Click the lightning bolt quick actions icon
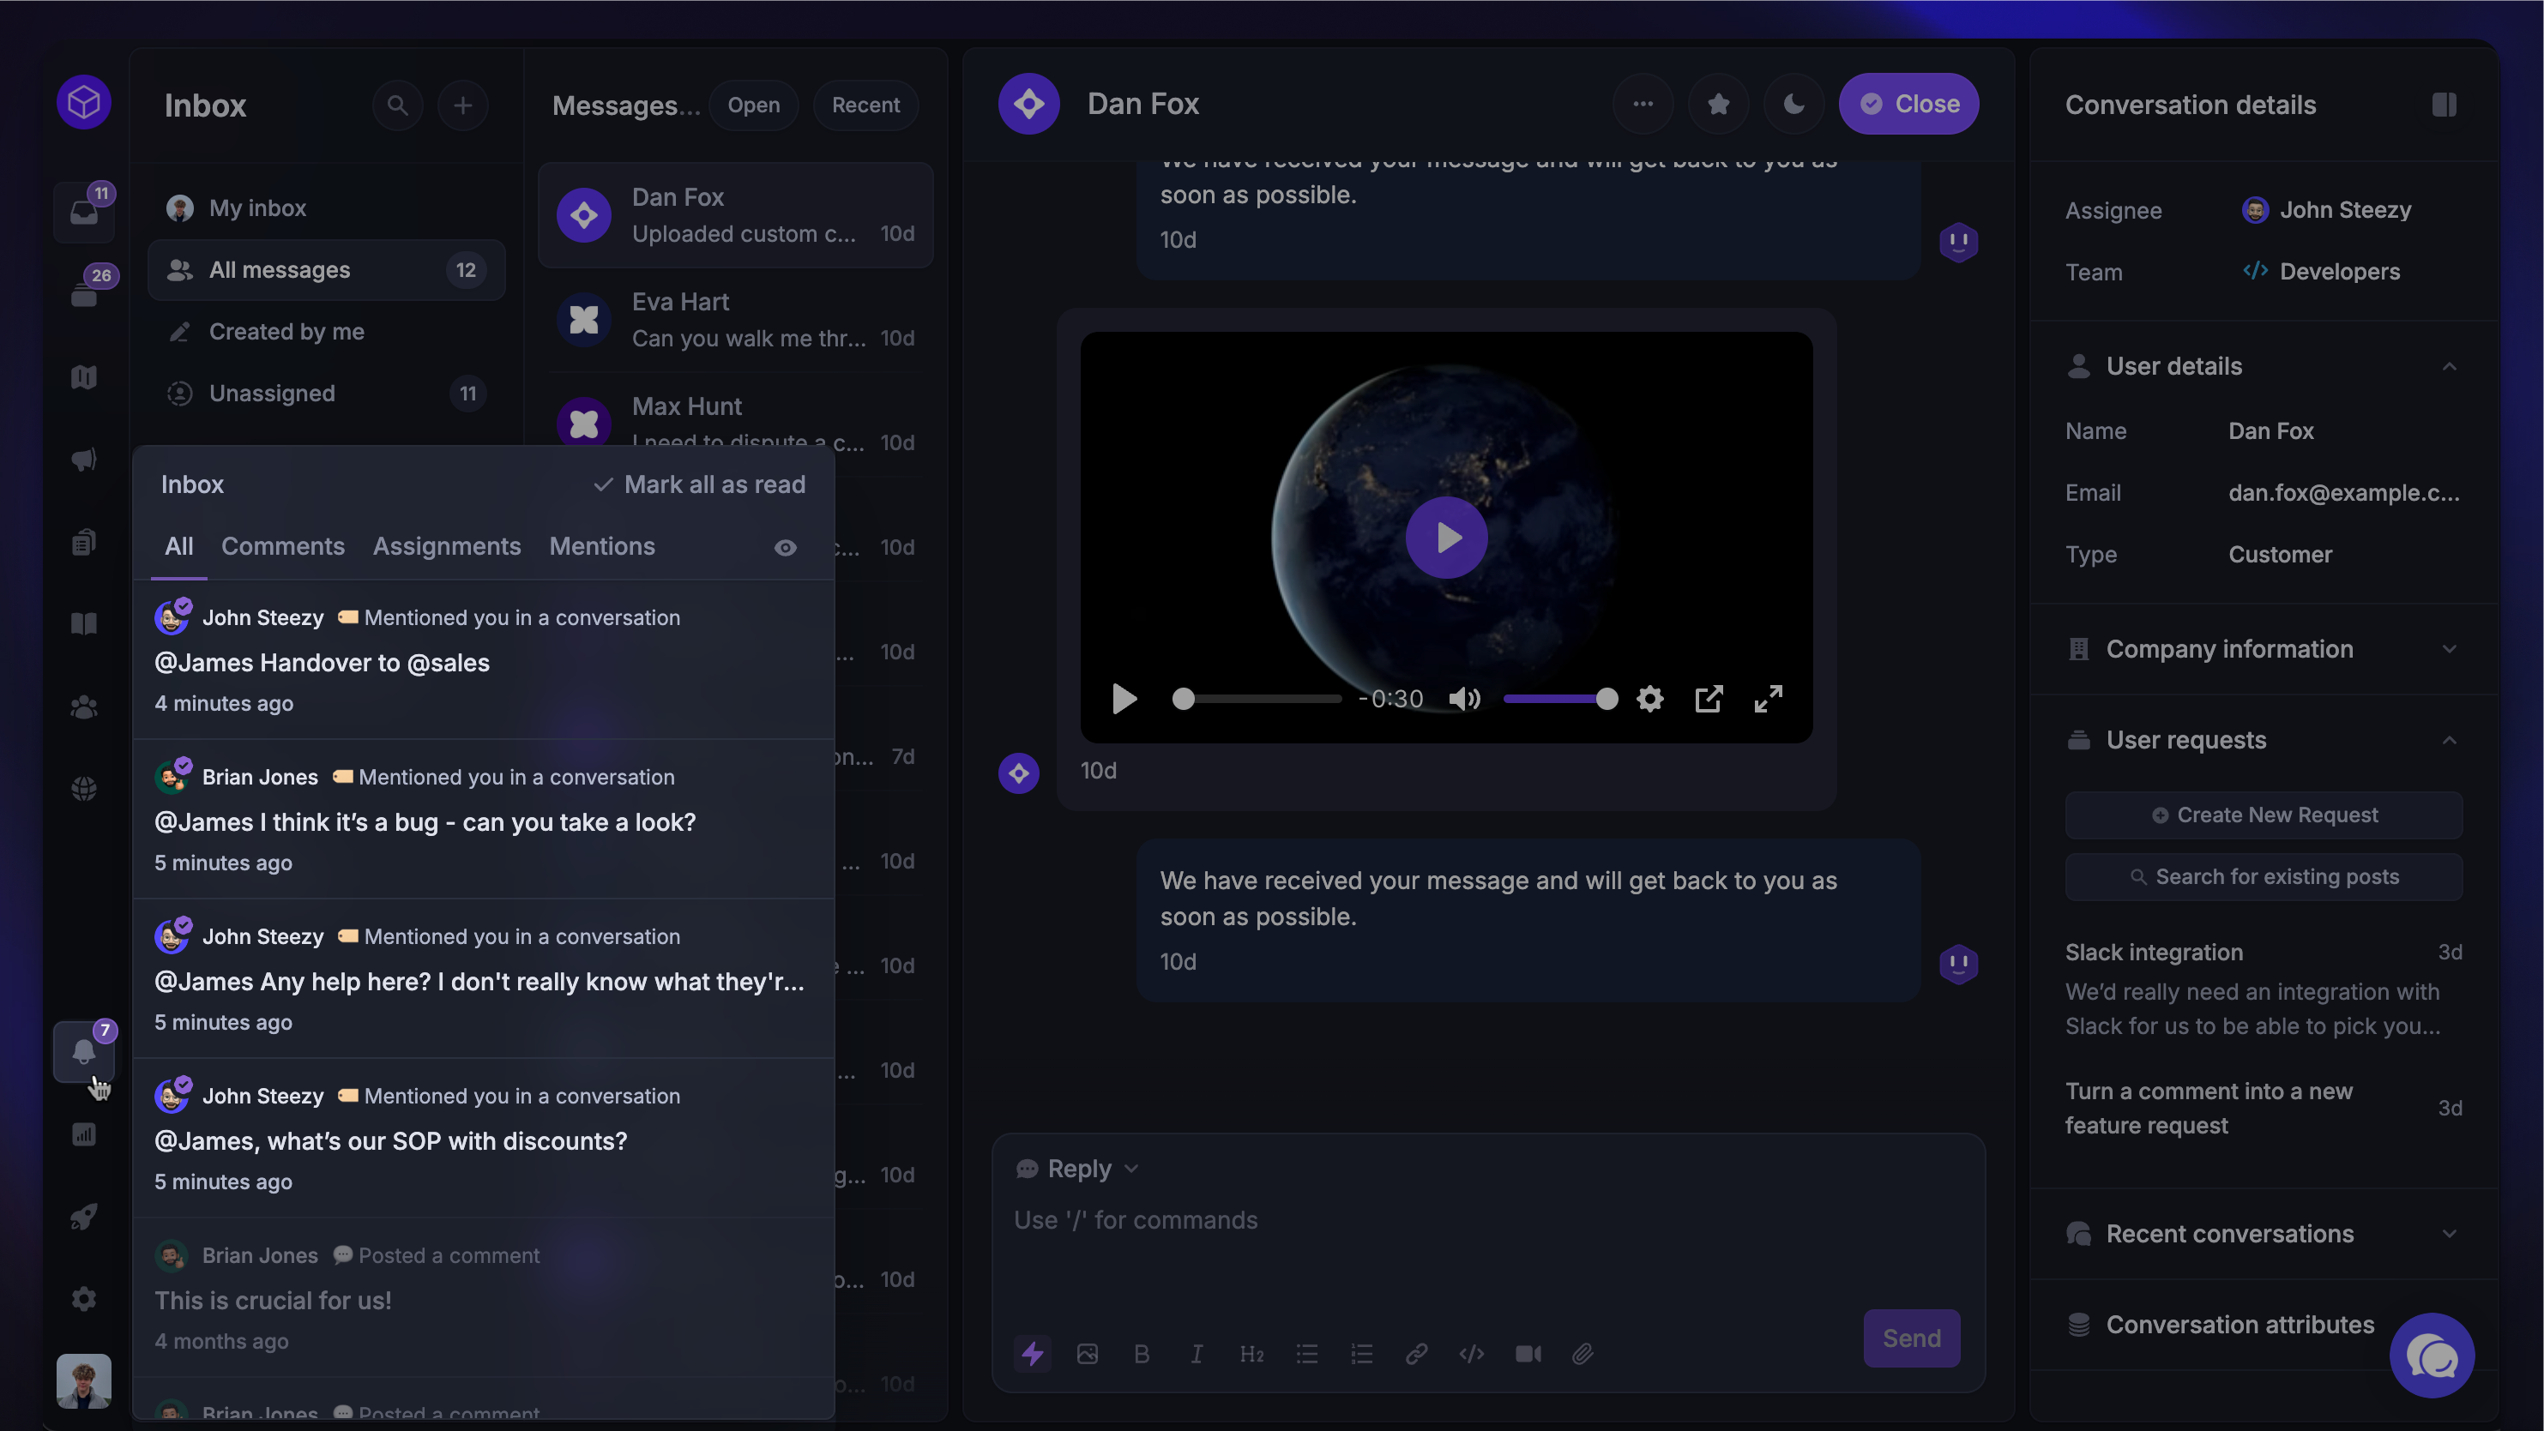This screenshot has height=1431, width=2544. pos(1032,1353)
